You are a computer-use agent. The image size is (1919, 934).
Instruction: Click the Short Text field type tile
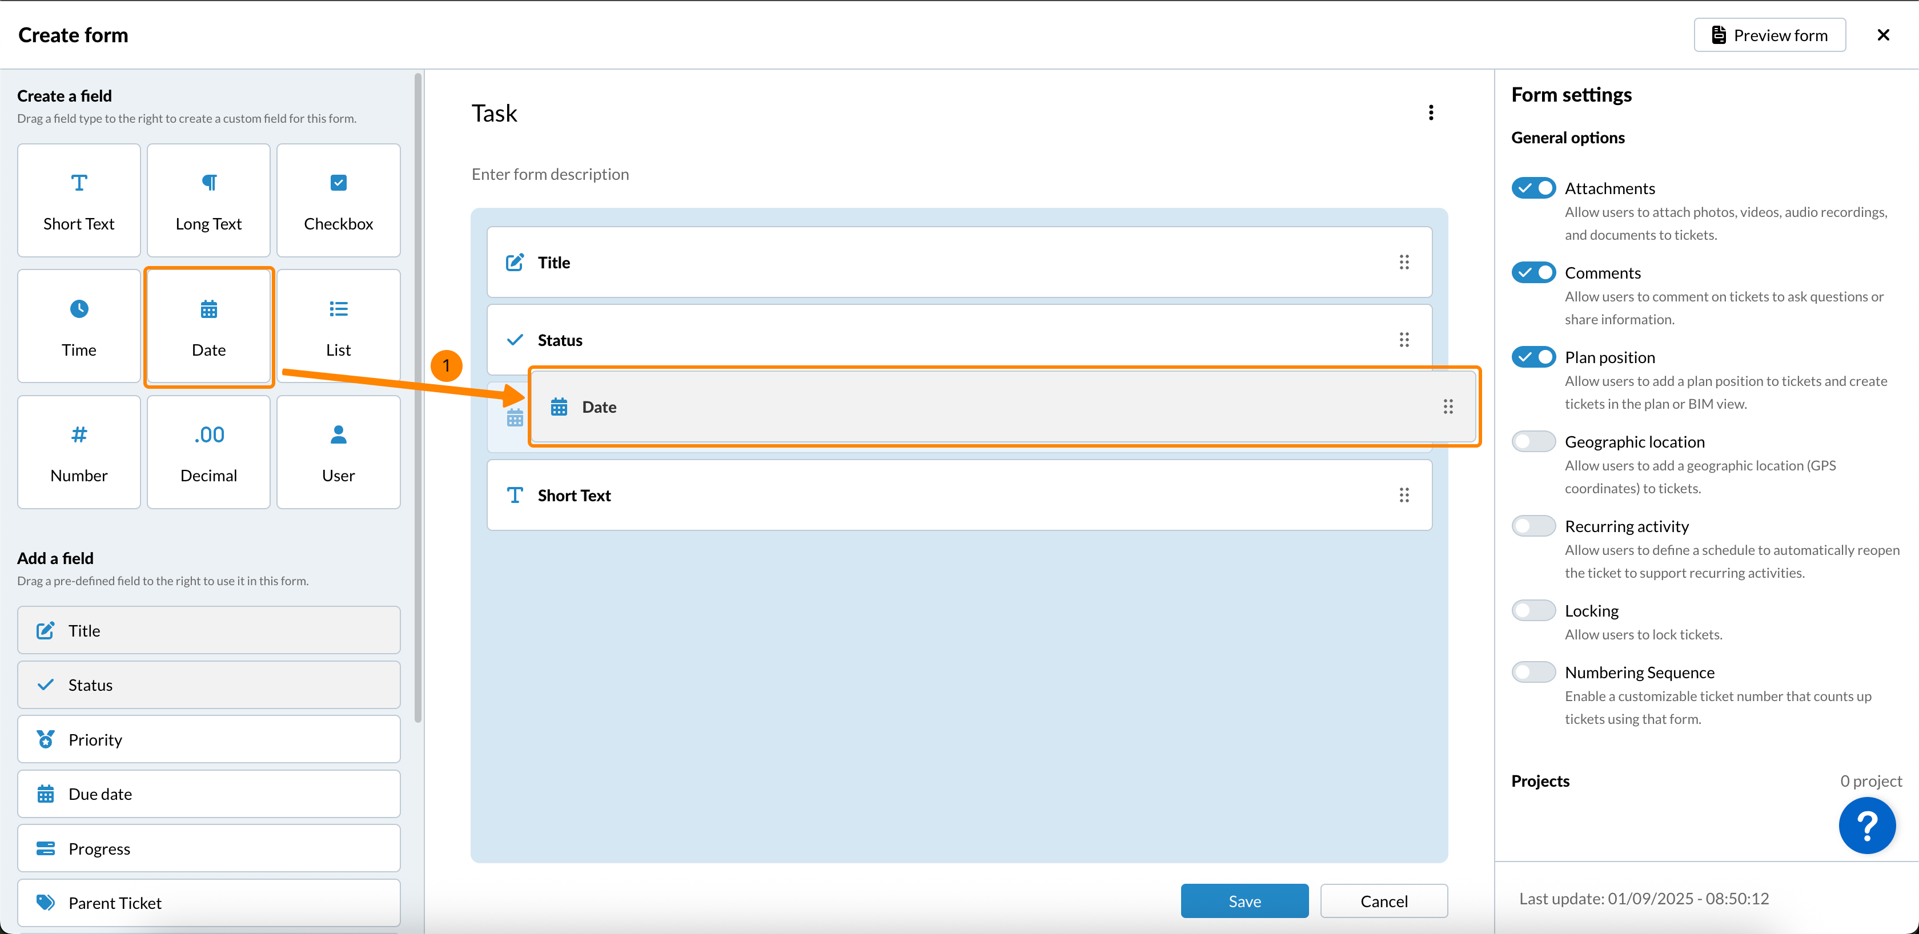tap(79, 201)
